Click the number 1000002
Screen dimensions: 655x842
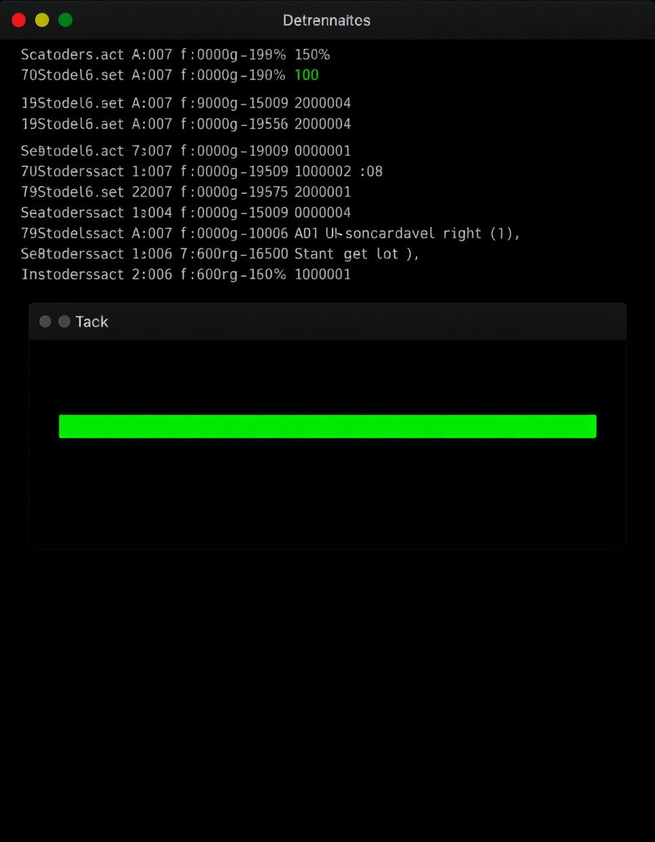322,171
